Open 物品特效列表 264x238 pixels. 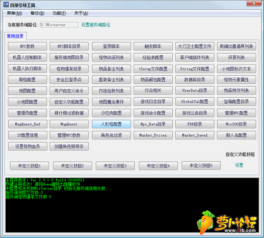point(237,90)
